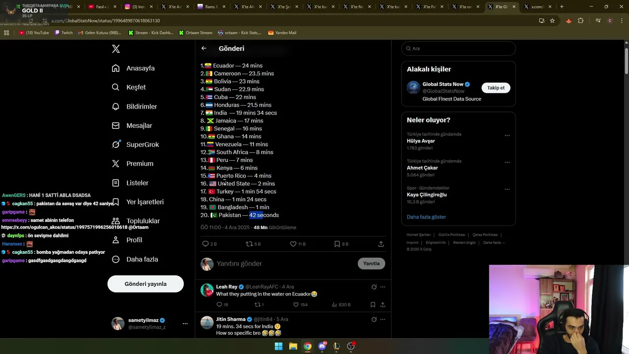The image size is (629, 354).
Task: Open more options on Leah Ray reply
Action: (x=383, y=287)
